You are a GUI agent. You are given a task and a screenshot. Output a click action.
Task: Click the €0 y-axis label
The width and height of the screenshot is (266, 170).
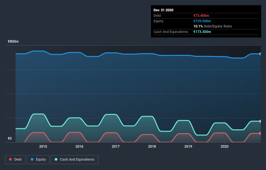(10, 138)
